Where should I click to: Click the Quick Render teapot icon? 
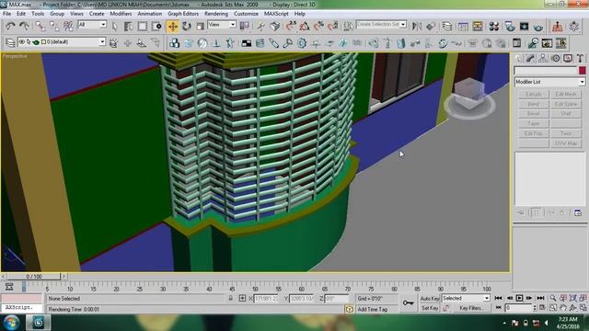[538, 27]
